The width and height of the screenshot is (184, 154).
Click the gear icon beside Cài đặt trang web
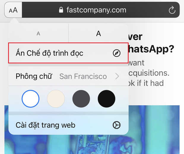pyautogui.click(x=117, y=125)
